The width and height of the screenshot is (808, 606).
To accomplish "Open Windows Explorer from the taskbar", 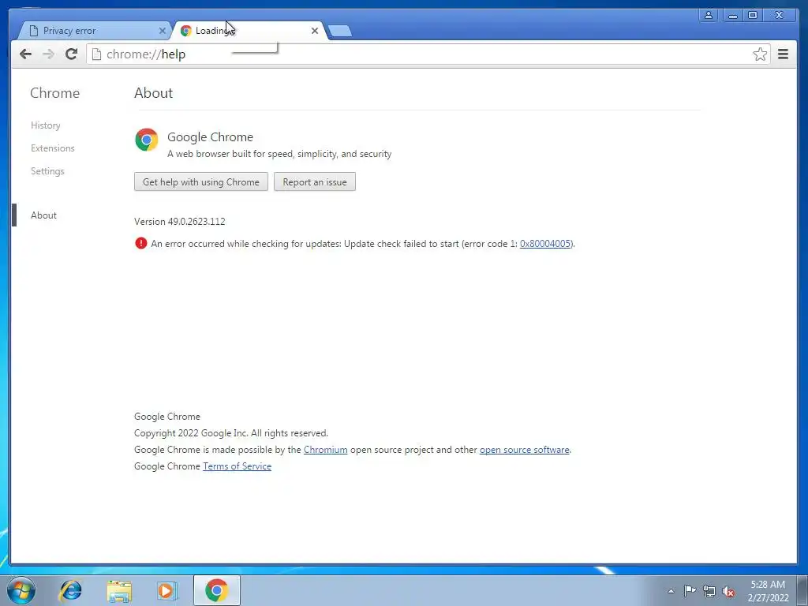I will (119, 590).
